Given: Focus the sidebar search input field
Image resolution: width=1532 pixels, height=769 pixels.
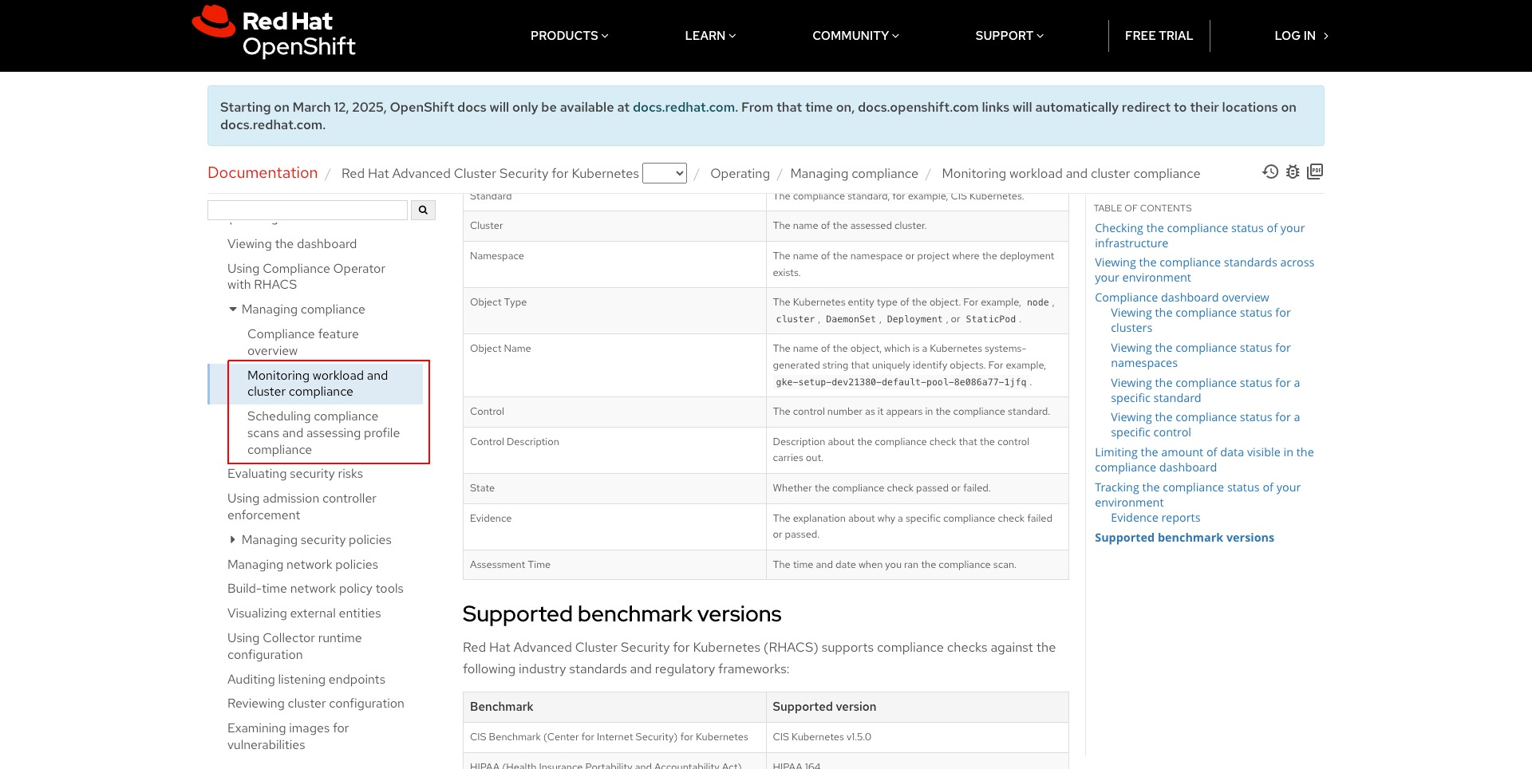Looking at the screenshot, I should [307, 210].
